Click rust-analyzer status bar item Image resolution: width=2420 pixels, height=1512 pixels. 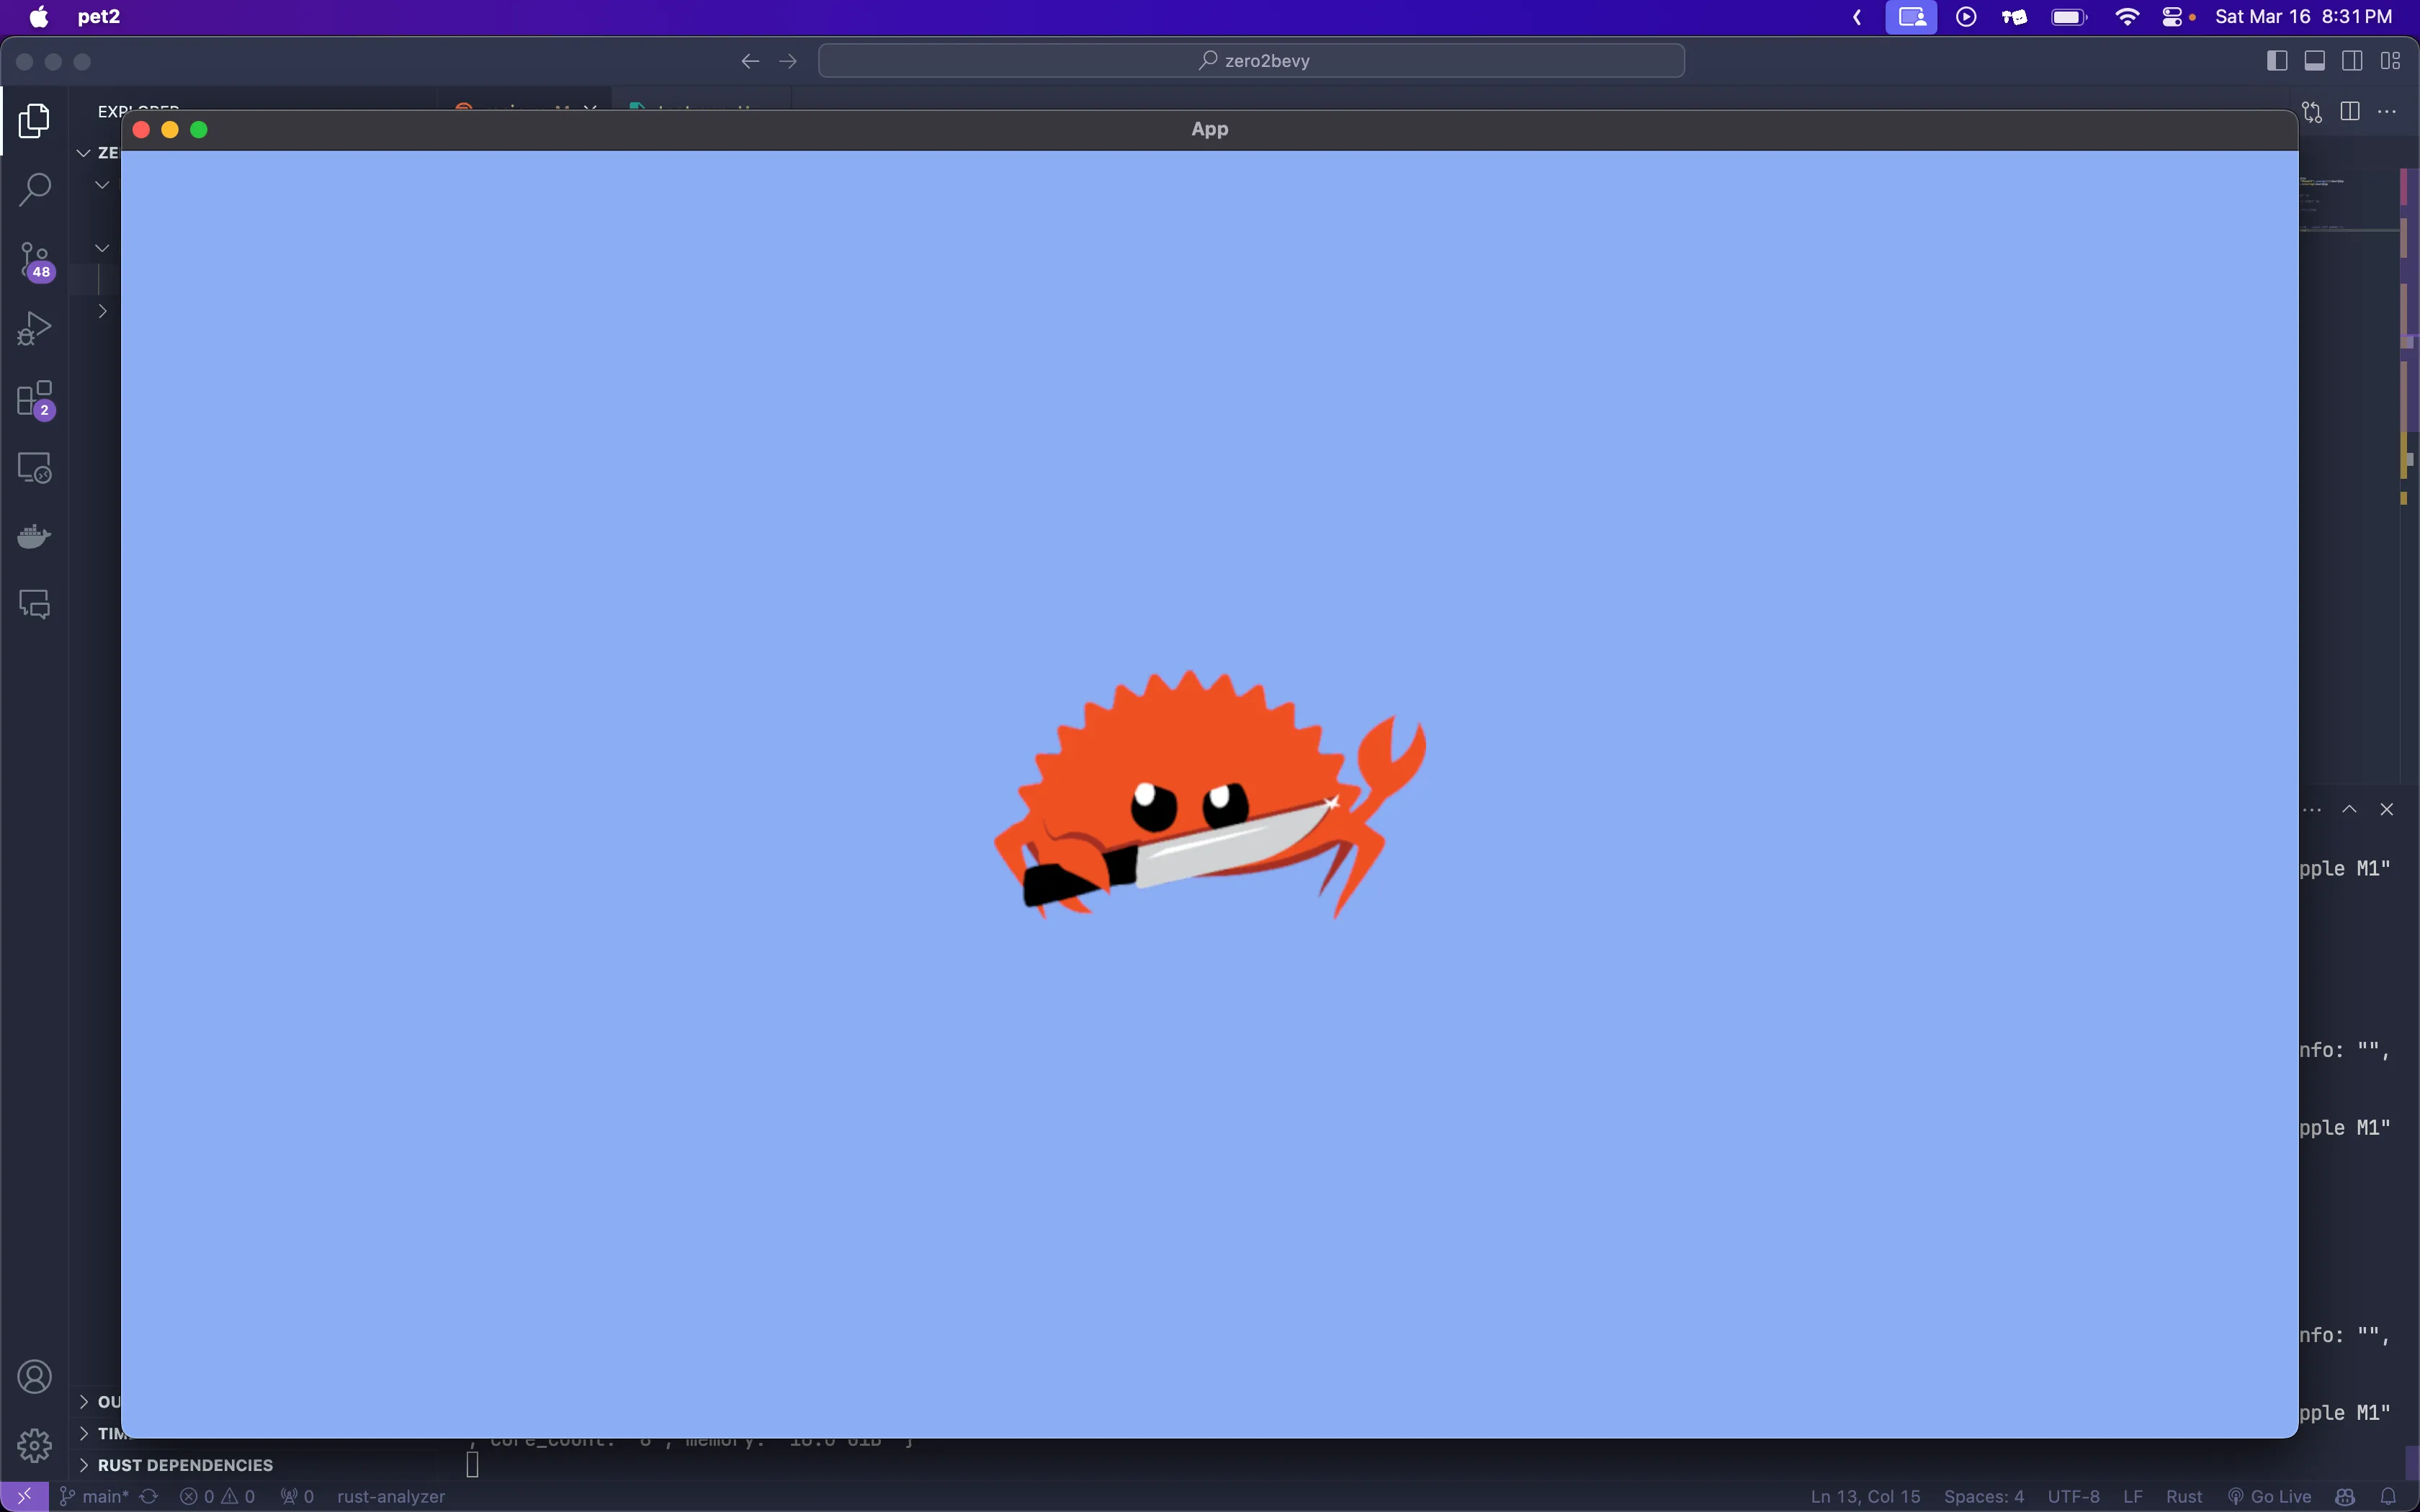click(x=391, y=1496)
